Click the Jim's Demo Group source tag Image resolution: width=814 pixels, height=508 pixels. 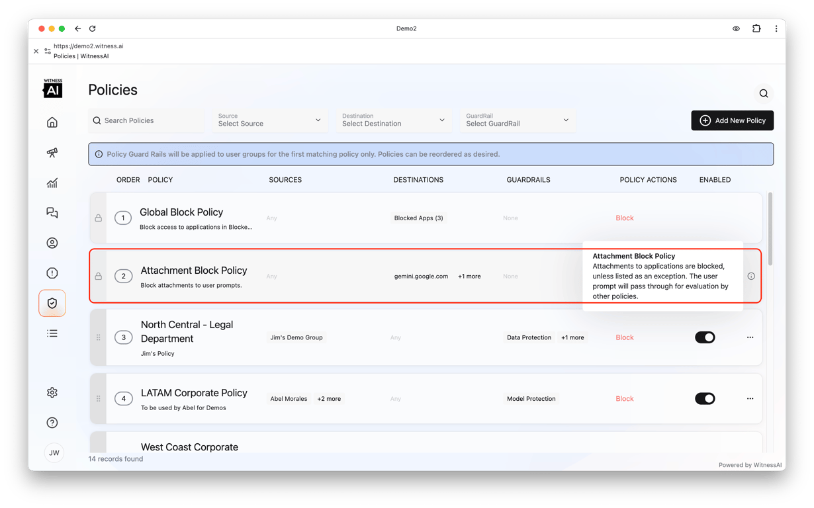tap(296, 337)
